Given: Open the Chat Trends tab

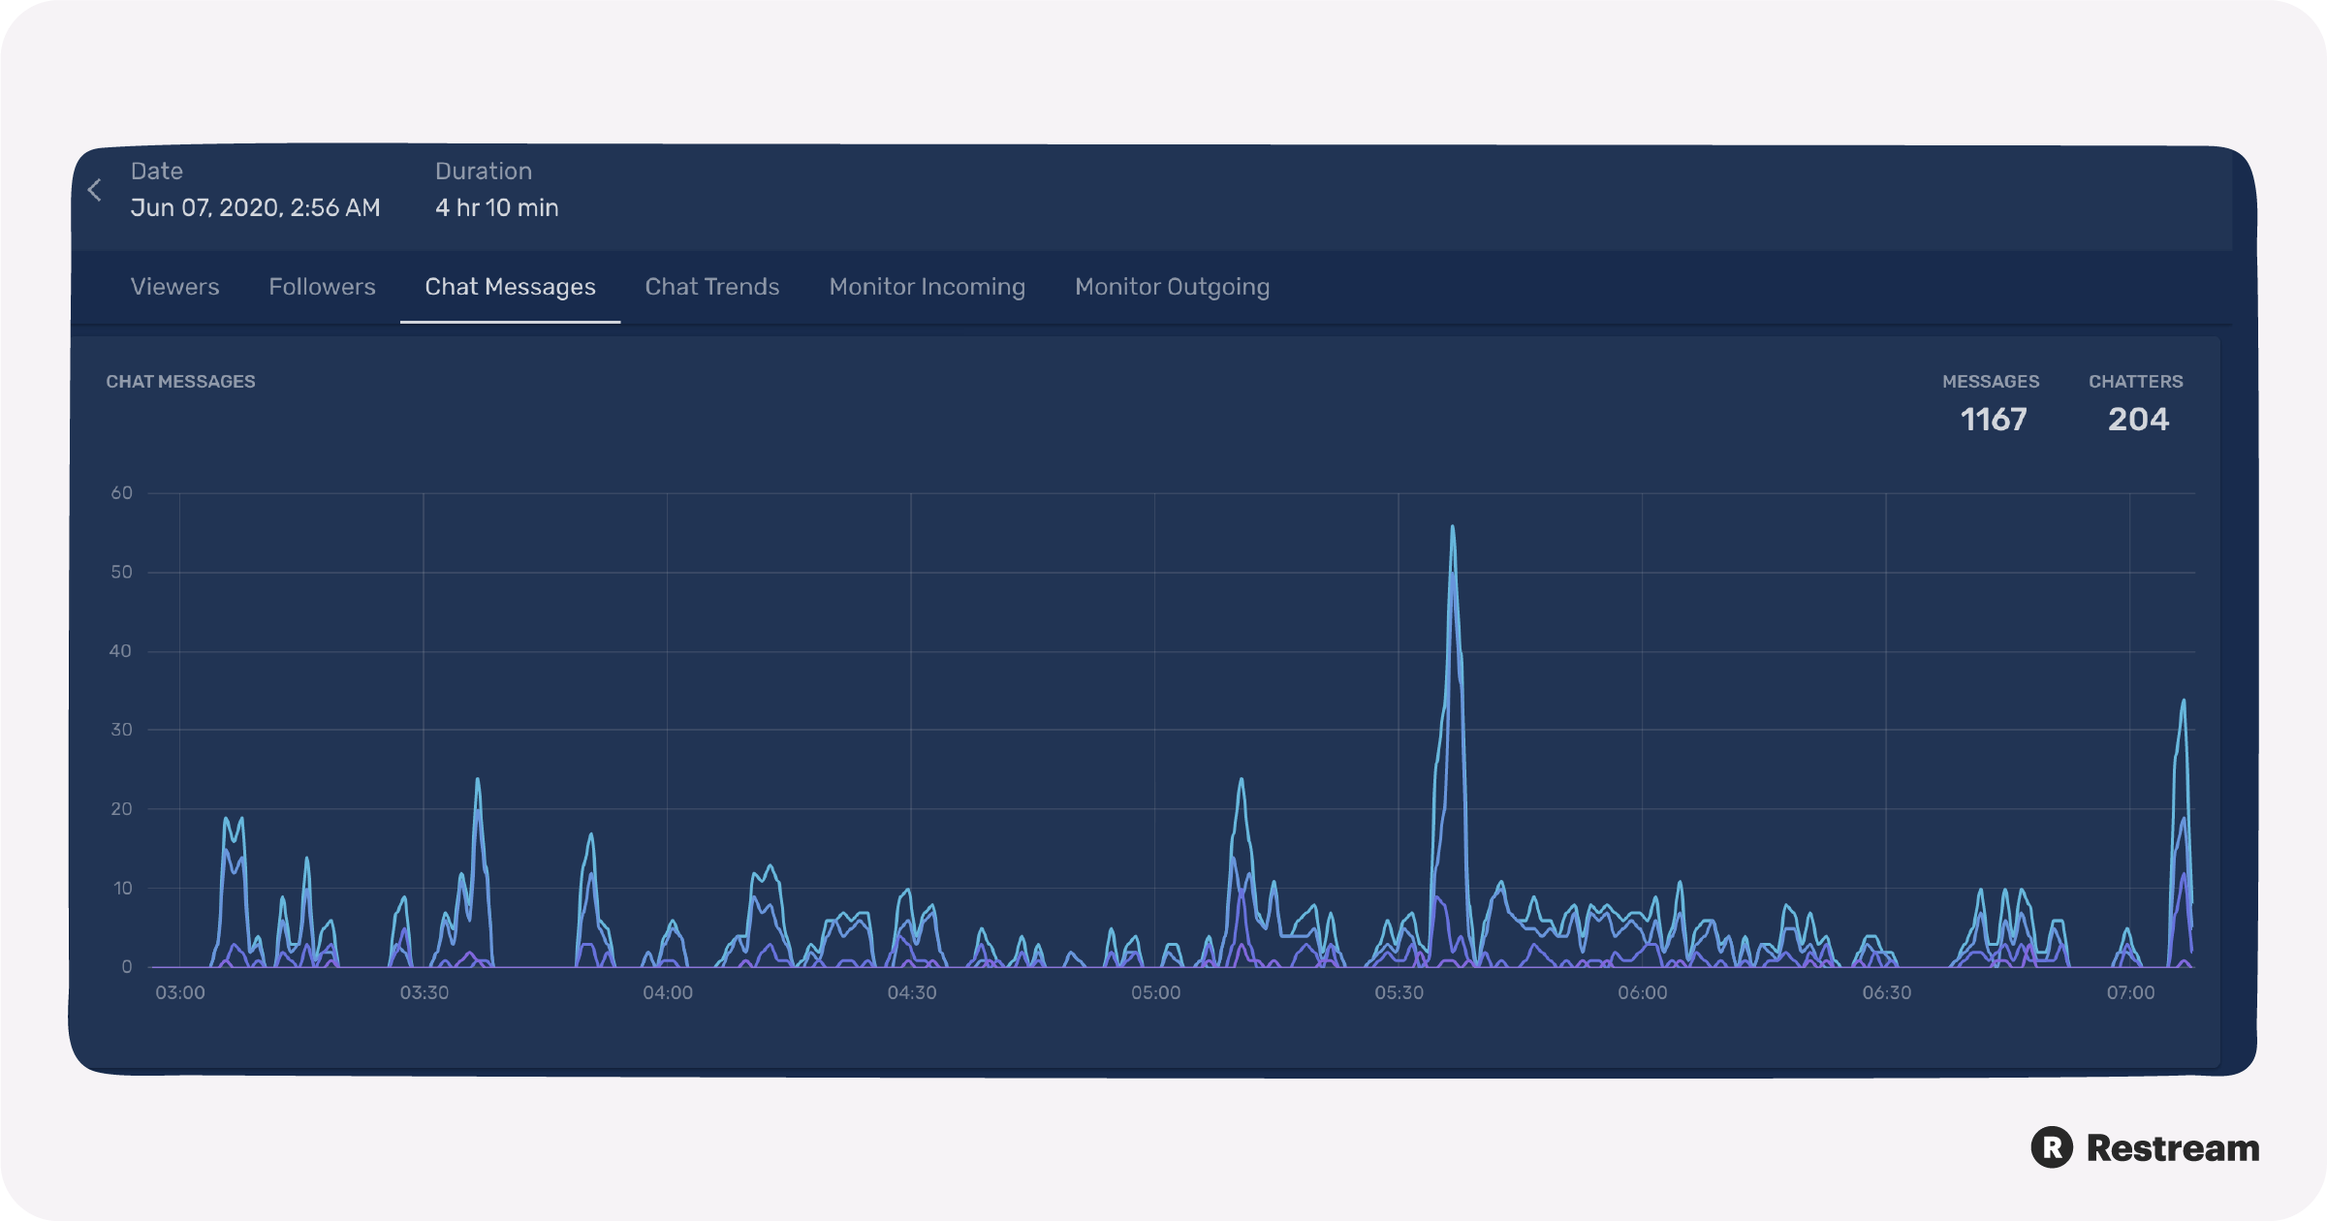Looking at the screenshot, I should coord(711,287).
